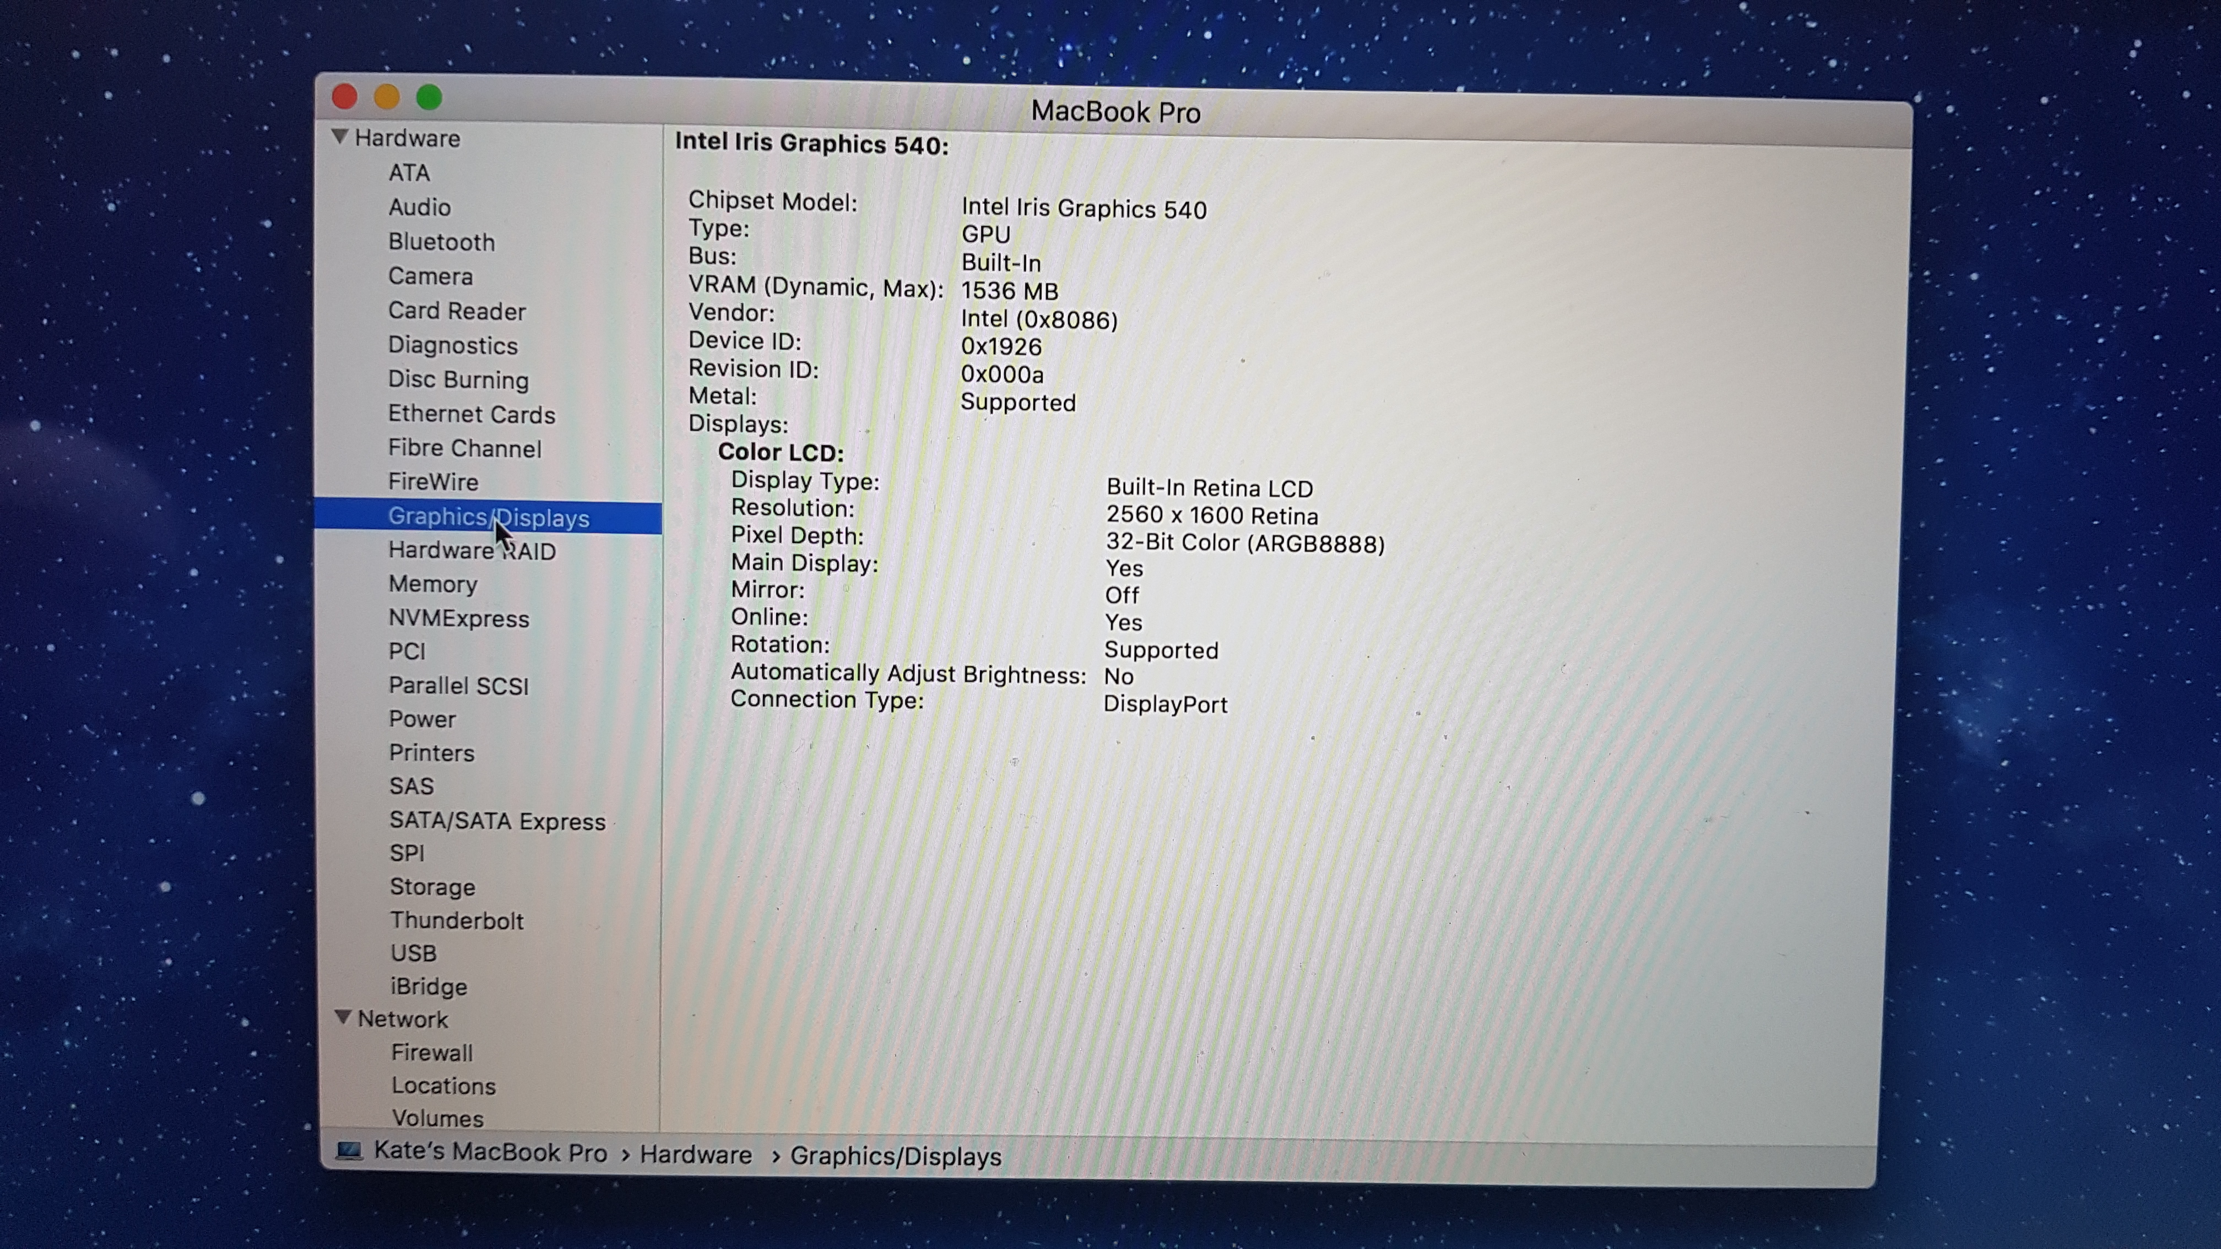Select Bluetooth in the sidebar

coord(441,242)
